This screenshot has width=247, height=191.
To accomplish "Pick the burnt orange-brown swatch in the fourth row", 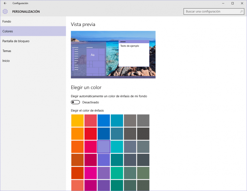I will tap(77, 160).
